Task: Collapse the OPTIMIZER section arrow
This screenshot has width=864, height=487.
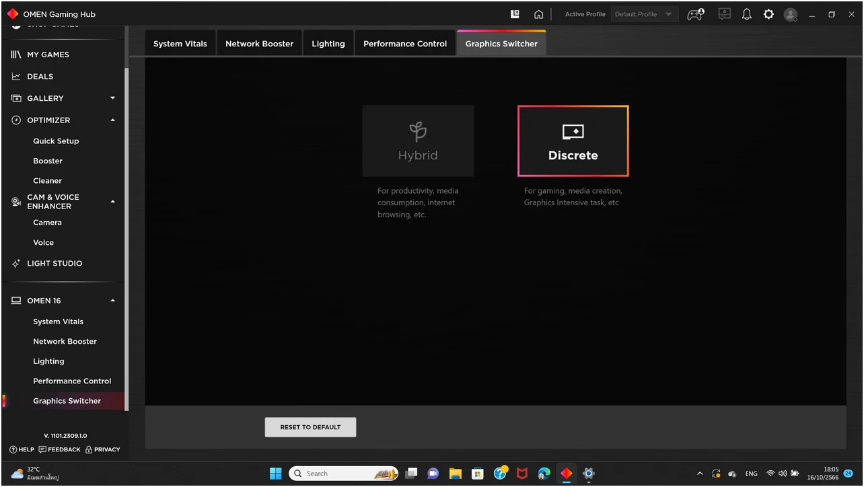Action: pyautogui.click(x=113, y=120)
